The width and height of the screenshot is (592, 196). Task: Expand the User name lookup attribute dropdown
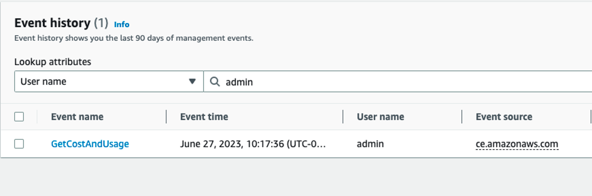[108, 81]
